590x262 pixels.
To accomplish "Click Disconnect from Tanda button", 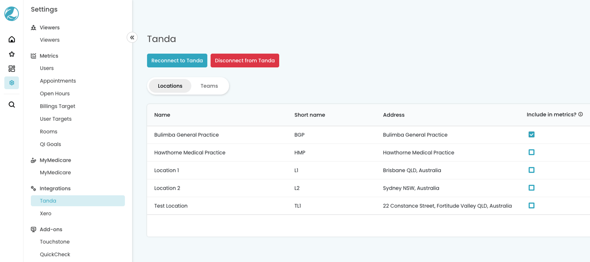I will click(x=244, y=60).
